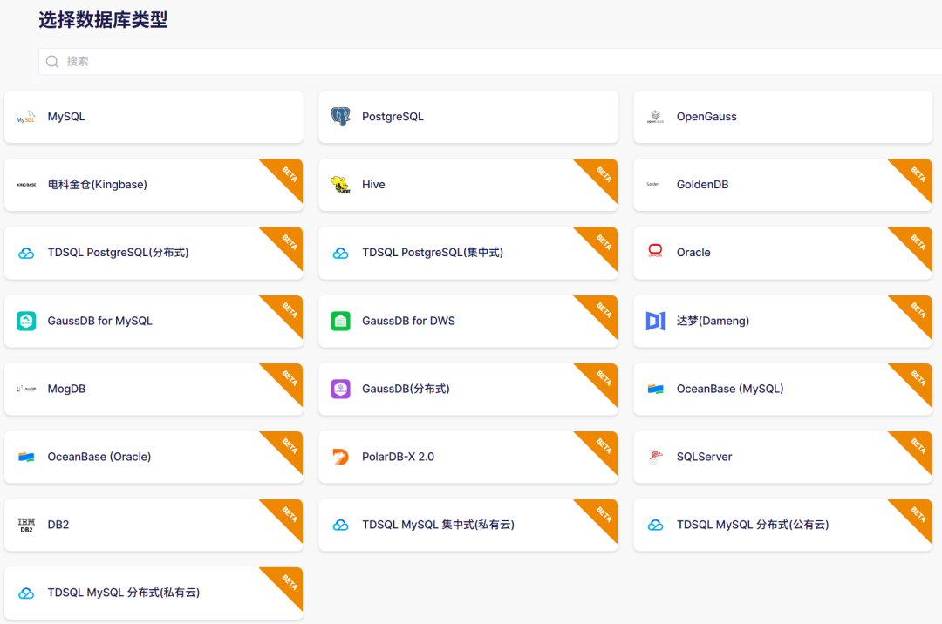
Task: Click the blue Dameng logo icon
Action: (655, 321)
